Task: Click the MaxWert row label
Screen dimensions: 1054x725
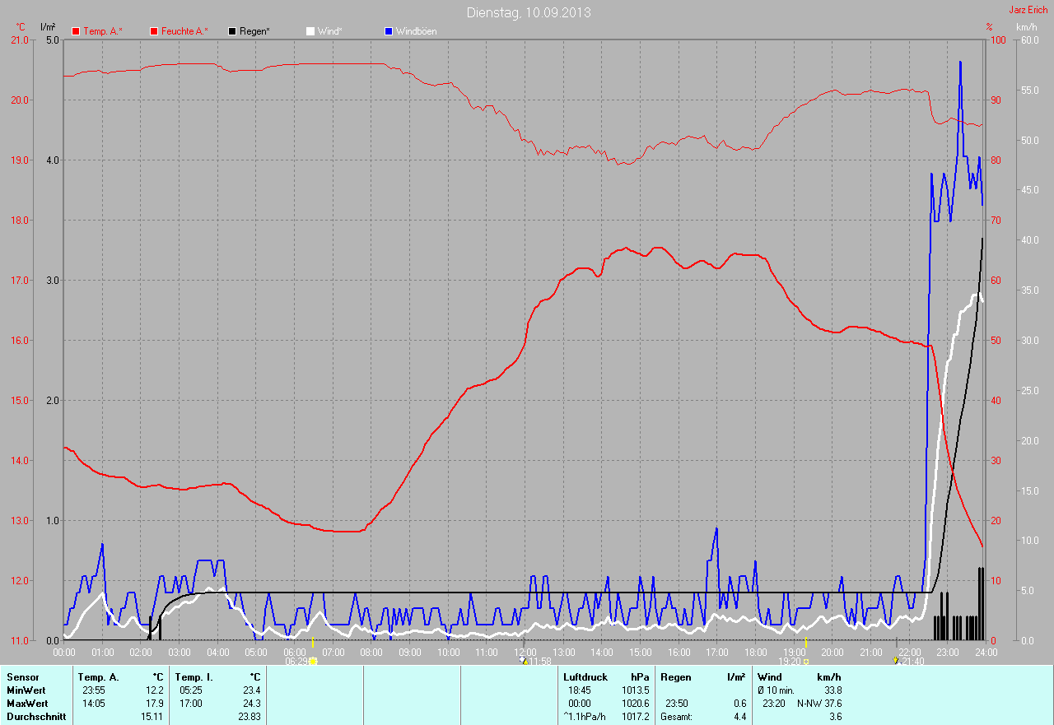Action: click(27, 704)
